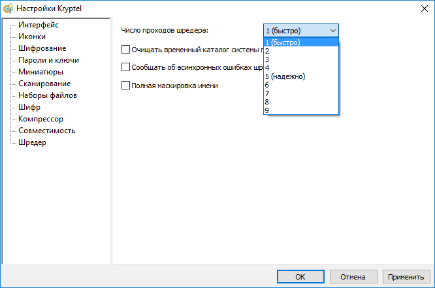This screenshot has height=288, width=435.
Task: Open the Наборы файлов category
Action: coord(48,95)
